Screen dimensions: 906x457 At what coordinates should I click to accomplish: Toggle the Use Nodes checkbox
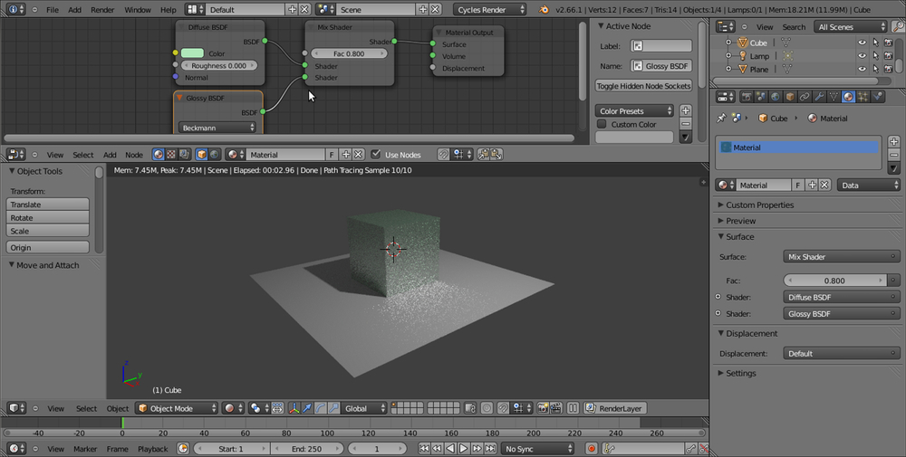(x=377, y=155)
